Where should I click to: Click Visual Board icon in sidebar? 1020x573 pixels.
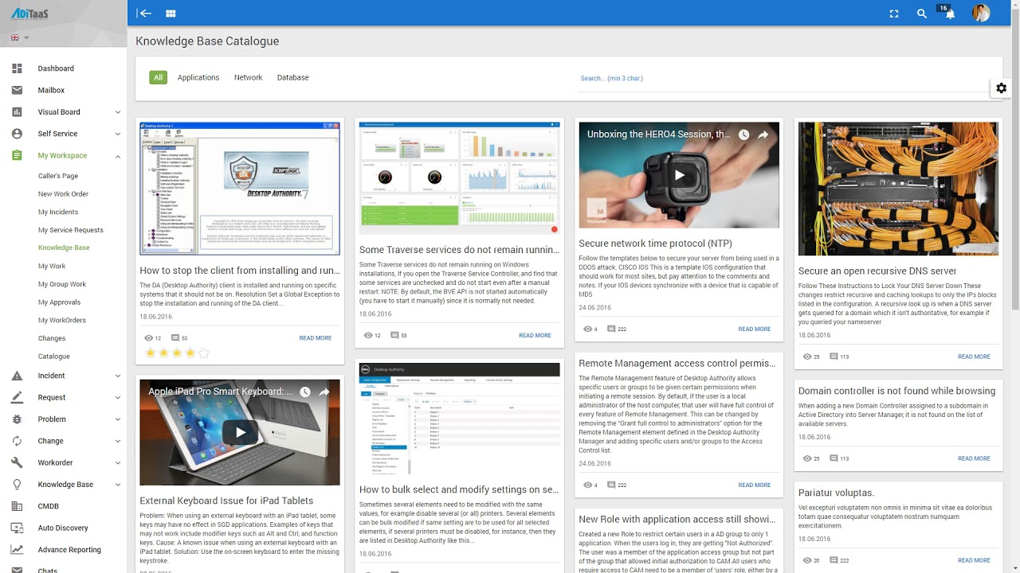tap(17, 112)
